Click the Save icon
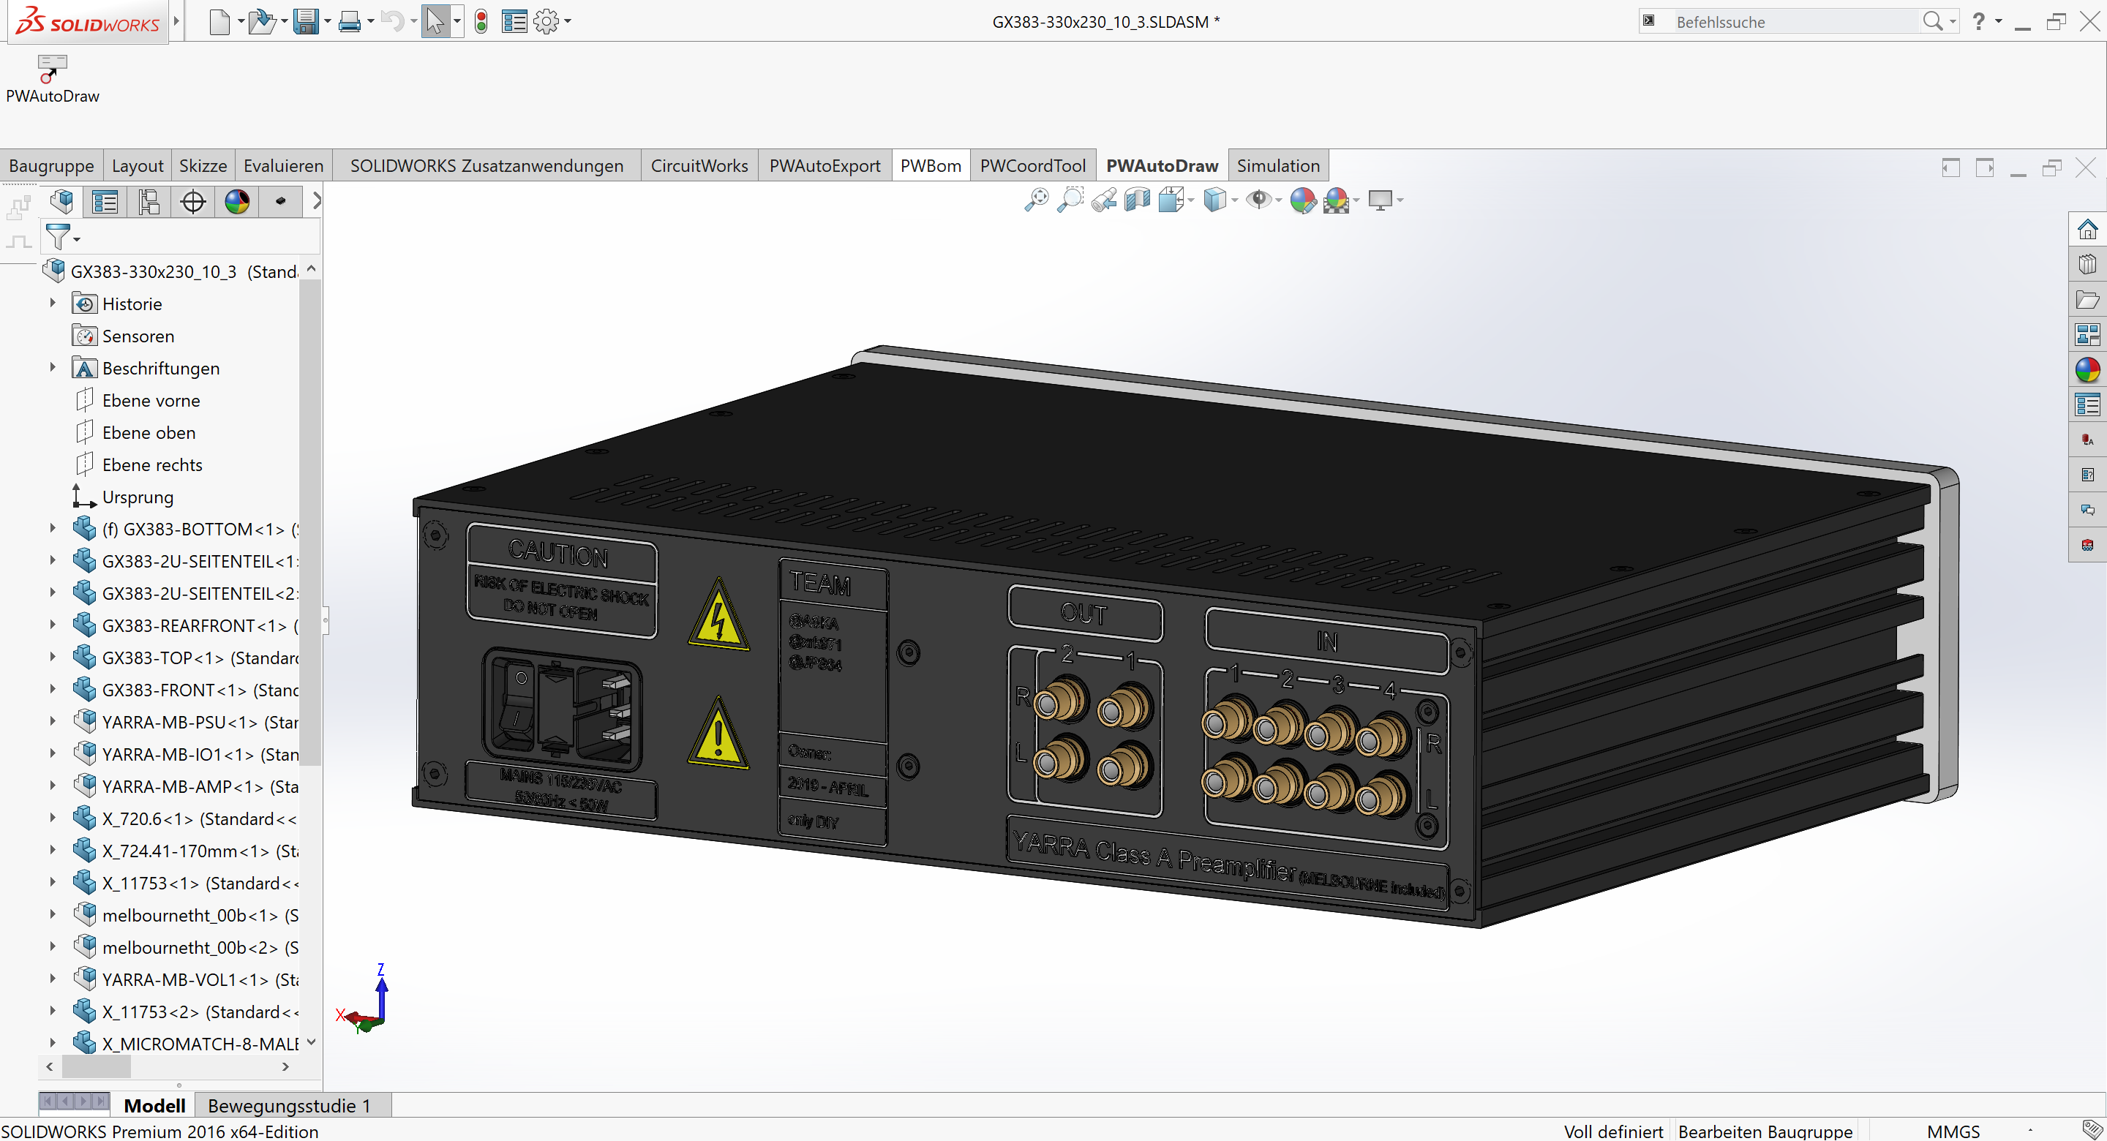 tap(306, 21)
